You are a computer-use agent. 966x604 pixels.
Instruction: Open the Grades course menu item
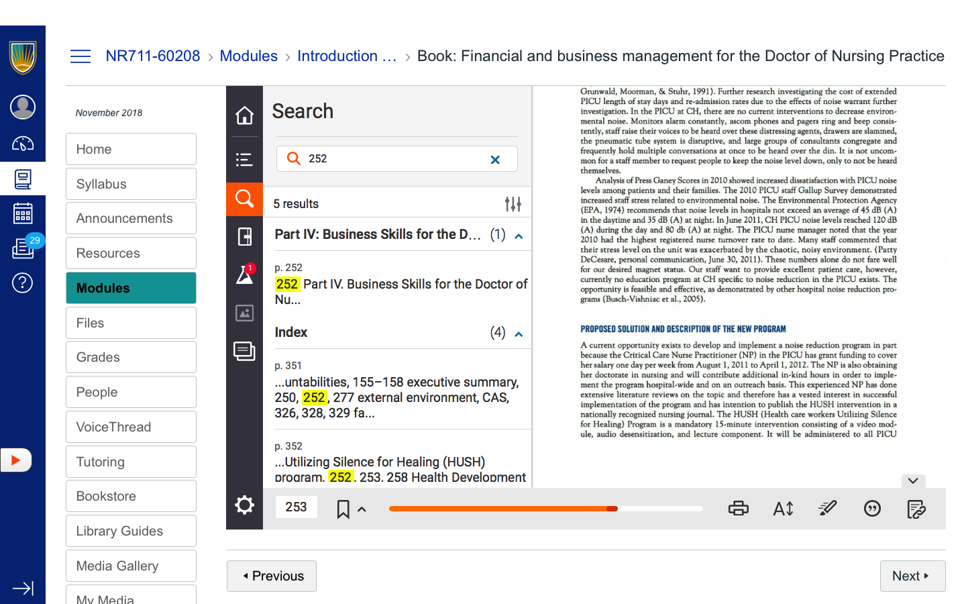(131, 357)
